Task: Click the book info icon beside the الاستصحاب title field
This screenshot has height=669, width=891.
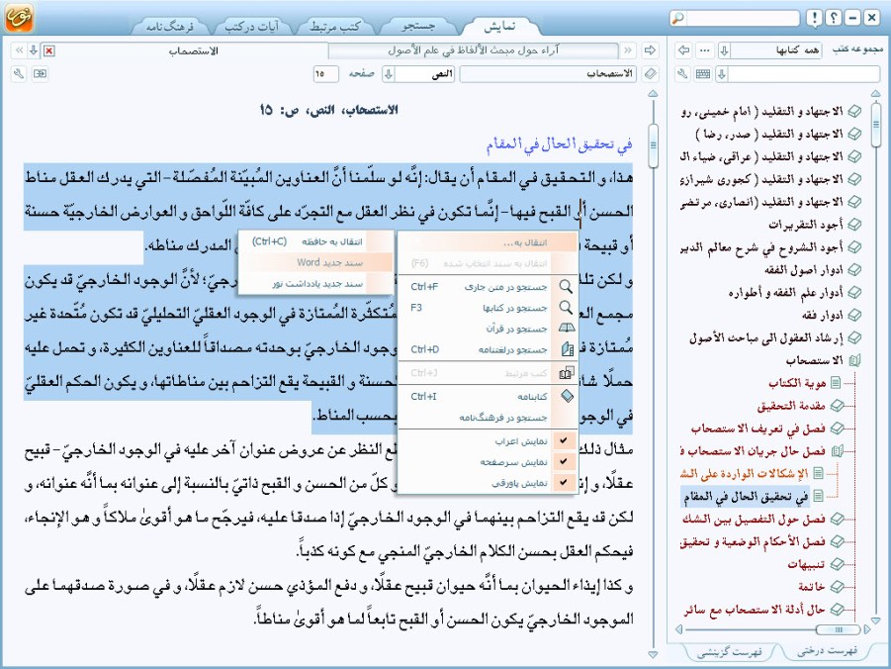Action: pyautogui.click(x=651, y=74)
